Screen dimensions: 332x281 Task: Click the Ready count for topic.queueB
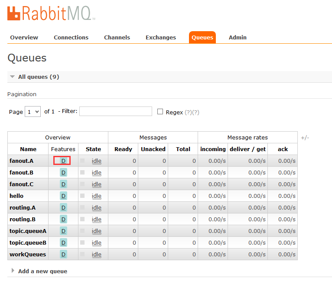pyautogui.click(x=134, y=242)
